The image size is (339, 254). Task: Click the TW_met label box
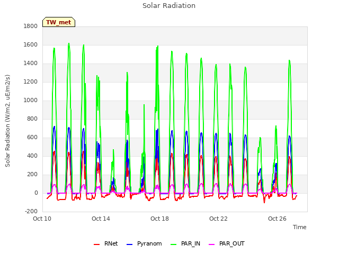(59, 22)
